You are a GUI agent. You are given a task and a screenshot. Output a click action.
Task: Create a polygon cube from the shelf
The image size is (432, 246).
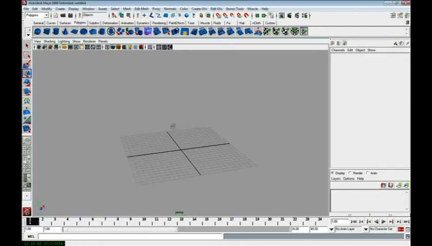coord(47,32)
